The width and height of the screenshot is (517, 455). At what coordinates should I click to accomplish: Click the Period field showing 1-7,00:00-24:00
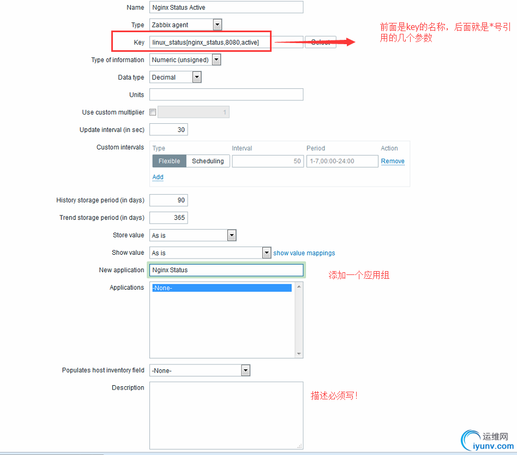click(342, 161)
